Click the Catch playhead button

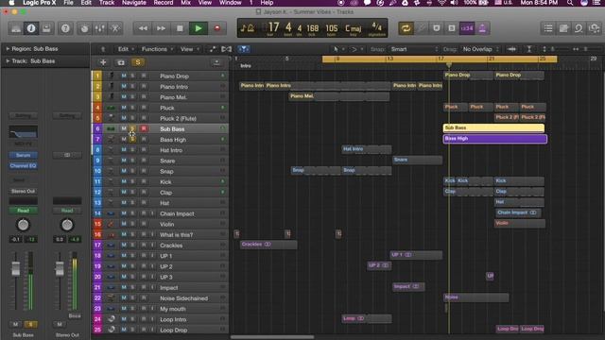pos(244,49)
